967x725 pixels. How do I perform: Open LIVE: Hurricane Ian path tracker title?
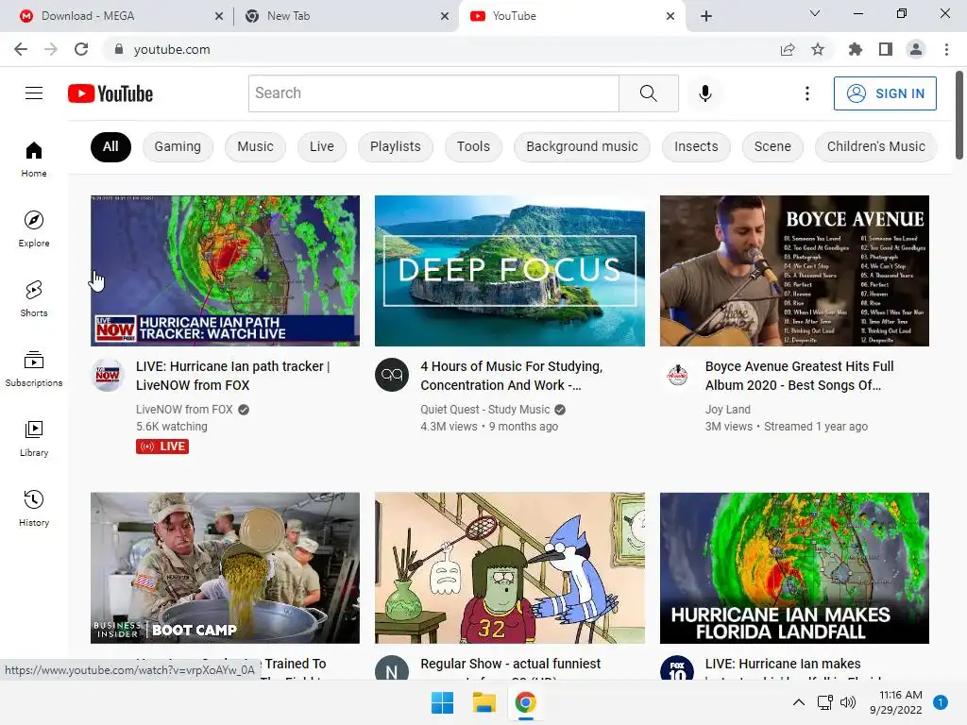233,376
